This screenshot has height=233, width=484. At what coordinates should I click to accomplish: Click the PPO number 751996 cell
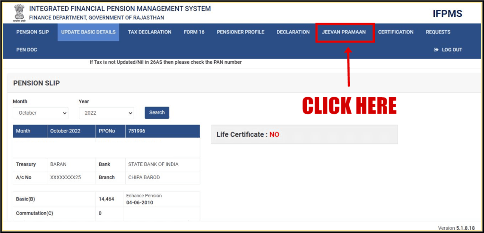(163, 131)
